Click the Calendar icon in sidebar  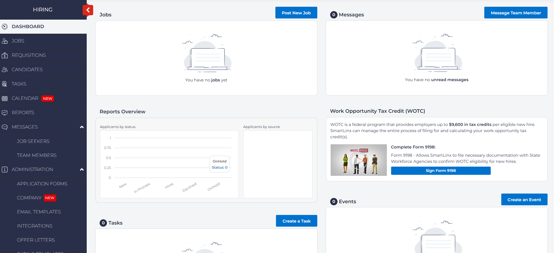5,98
